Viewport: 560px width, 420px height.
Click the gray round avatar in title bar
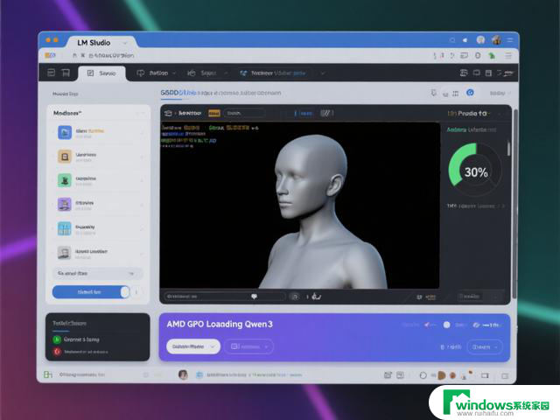[x=480, y=39]
